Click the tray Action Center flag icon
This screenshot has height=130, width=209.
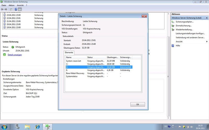[x=180, y=127]
